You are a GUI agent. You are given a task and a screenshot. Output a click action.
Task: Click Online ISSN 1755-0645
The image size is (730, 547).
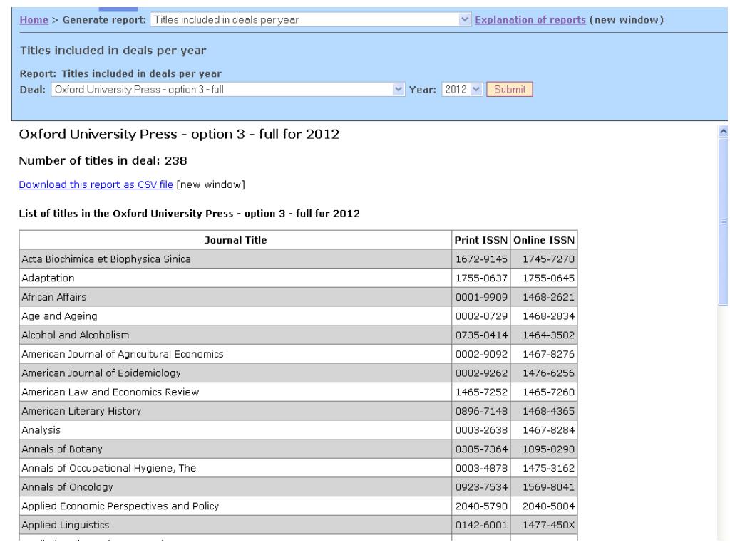[548, 278]
